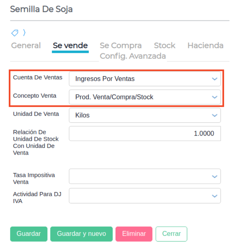Viewport: 234px width, 247px height.
Task: Open the Stock tab
Action: coord(165,46)
